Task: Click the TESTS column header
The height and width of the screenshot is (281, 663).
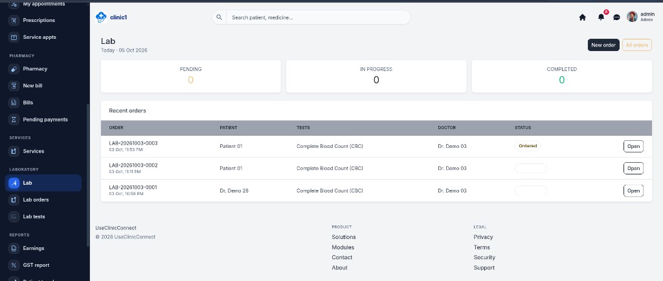Action: pos(303,128)
